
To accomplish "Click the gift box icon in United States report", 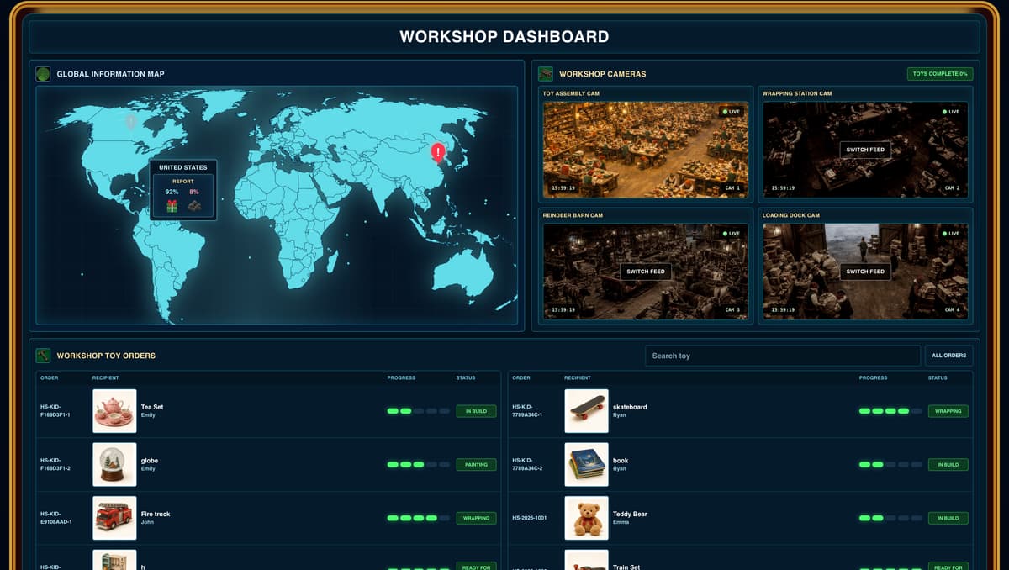I will coord(172,206).
